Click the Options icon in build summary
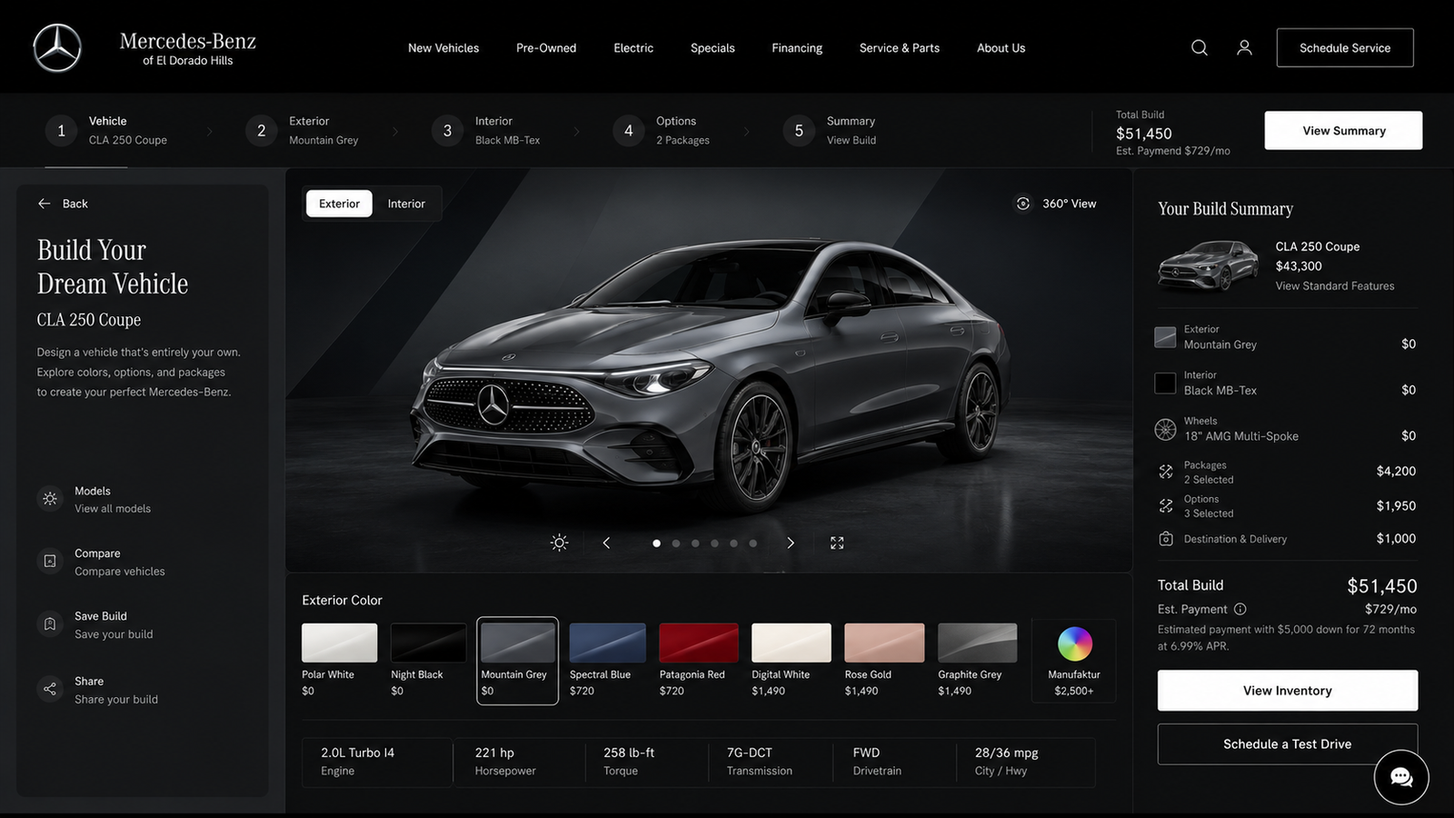1454x818 pixels. (x=1166, y=505)
